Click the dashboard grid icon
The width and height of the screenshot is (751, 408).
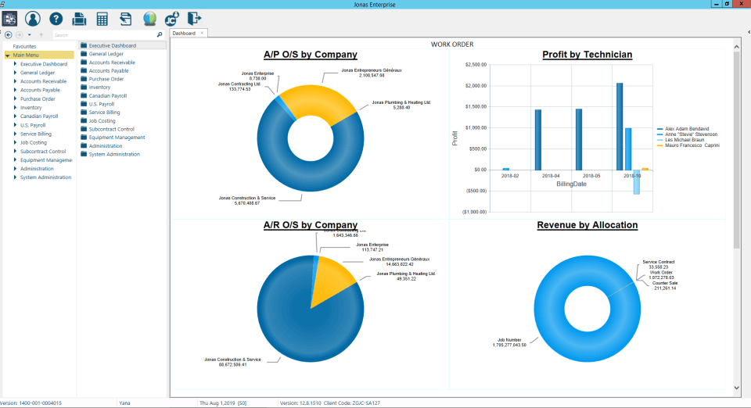tap(9, 19)
